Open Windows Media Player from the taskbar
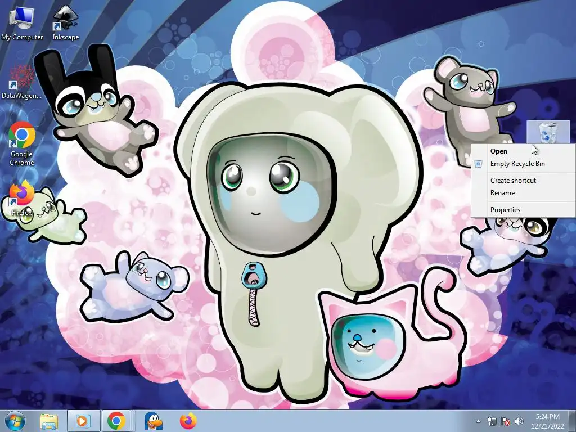This screenshot has height=432, width=576. click(x=83, y=421)
